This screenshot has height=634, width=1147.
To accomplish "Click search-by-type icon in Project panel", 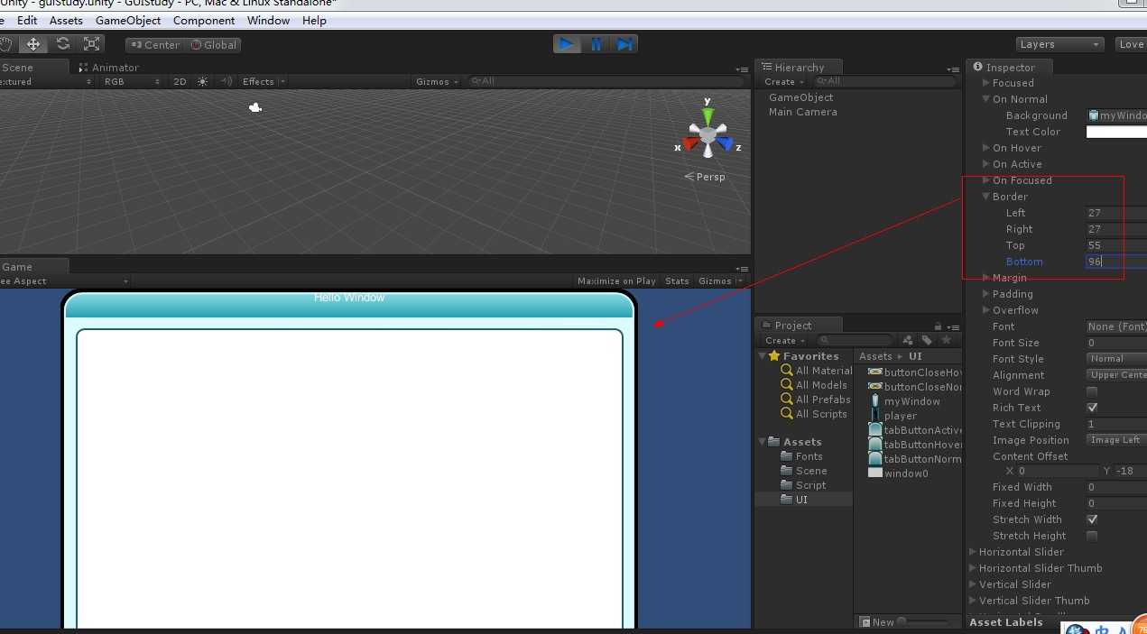I will (x=908, y=340).
